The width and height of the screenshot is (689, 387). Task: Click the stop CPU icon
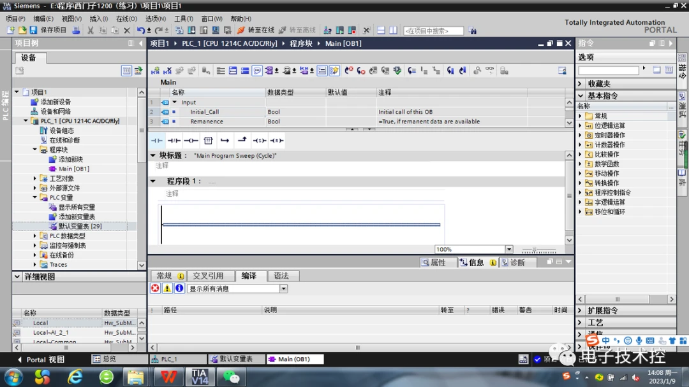tap(352, 31)
